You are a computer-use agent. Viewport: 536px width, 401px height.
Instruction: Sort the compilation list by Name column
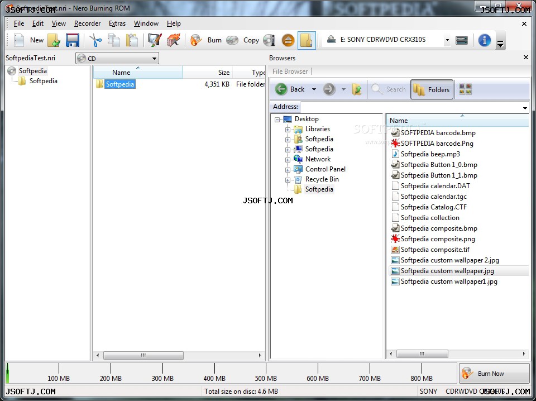(x=137, y=73)
